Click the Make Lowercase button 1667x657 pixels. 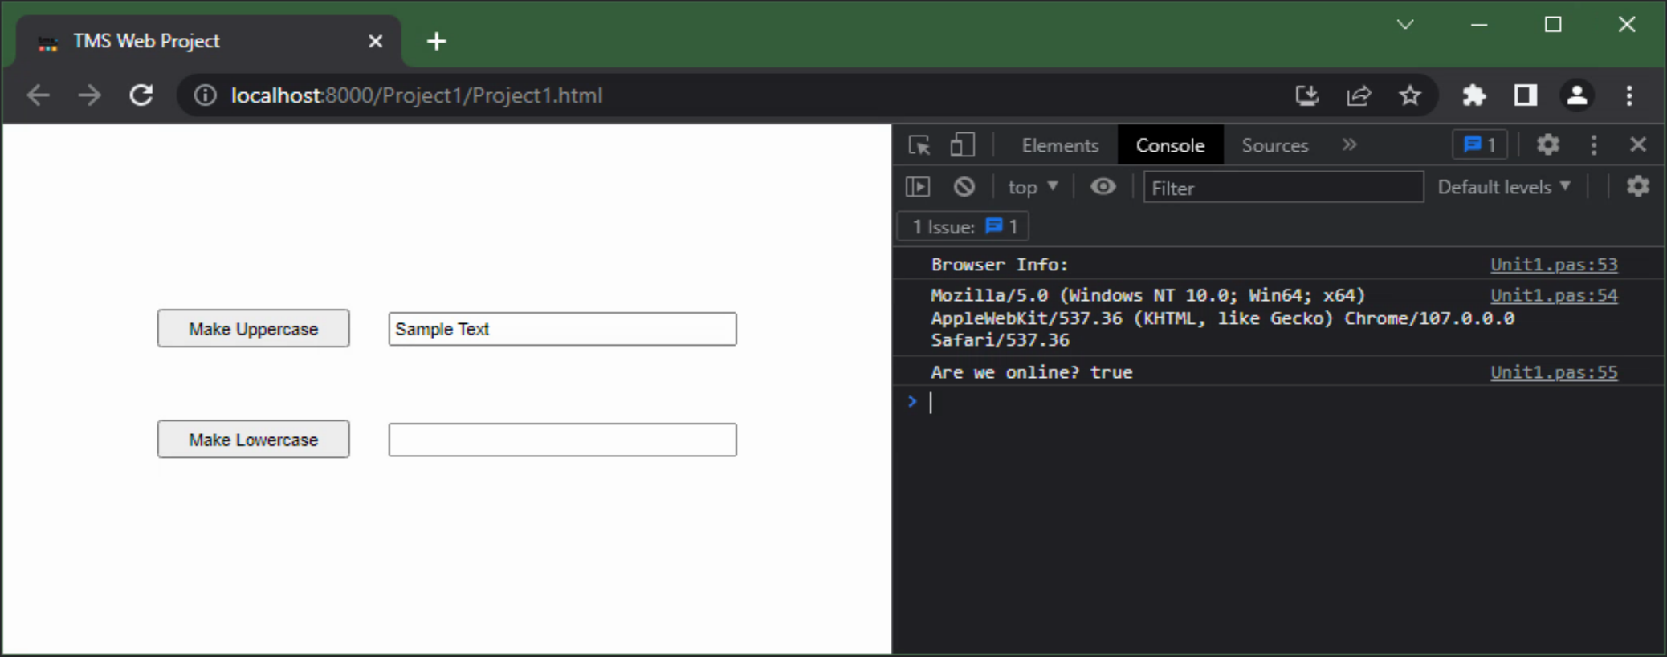tap(253, 439)
